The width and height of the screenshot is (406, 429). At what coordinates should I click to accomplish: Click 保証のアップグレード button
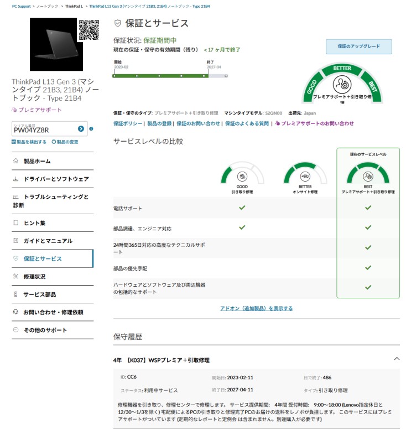coord(358,46)
